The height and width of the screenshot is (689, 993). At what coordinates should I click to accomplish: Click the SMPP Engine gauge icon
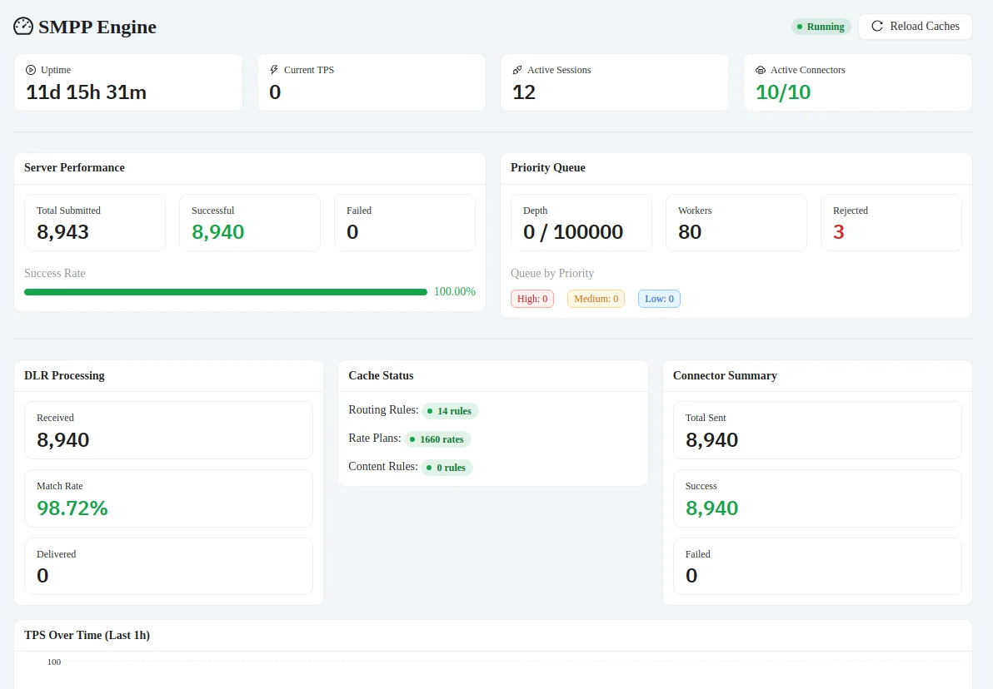click(23, 27)
